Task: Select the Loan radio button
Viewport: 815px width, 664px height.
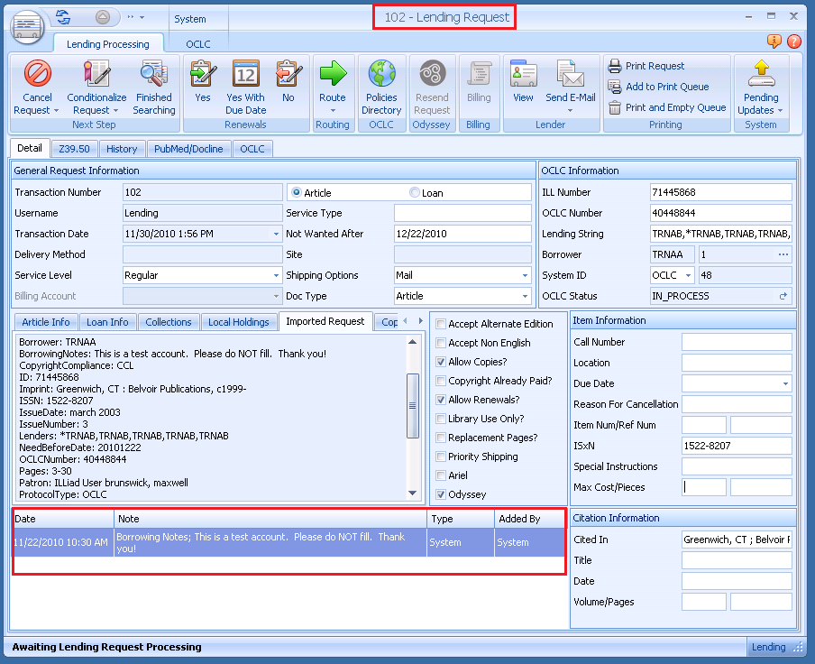Action: pos(415,193)
